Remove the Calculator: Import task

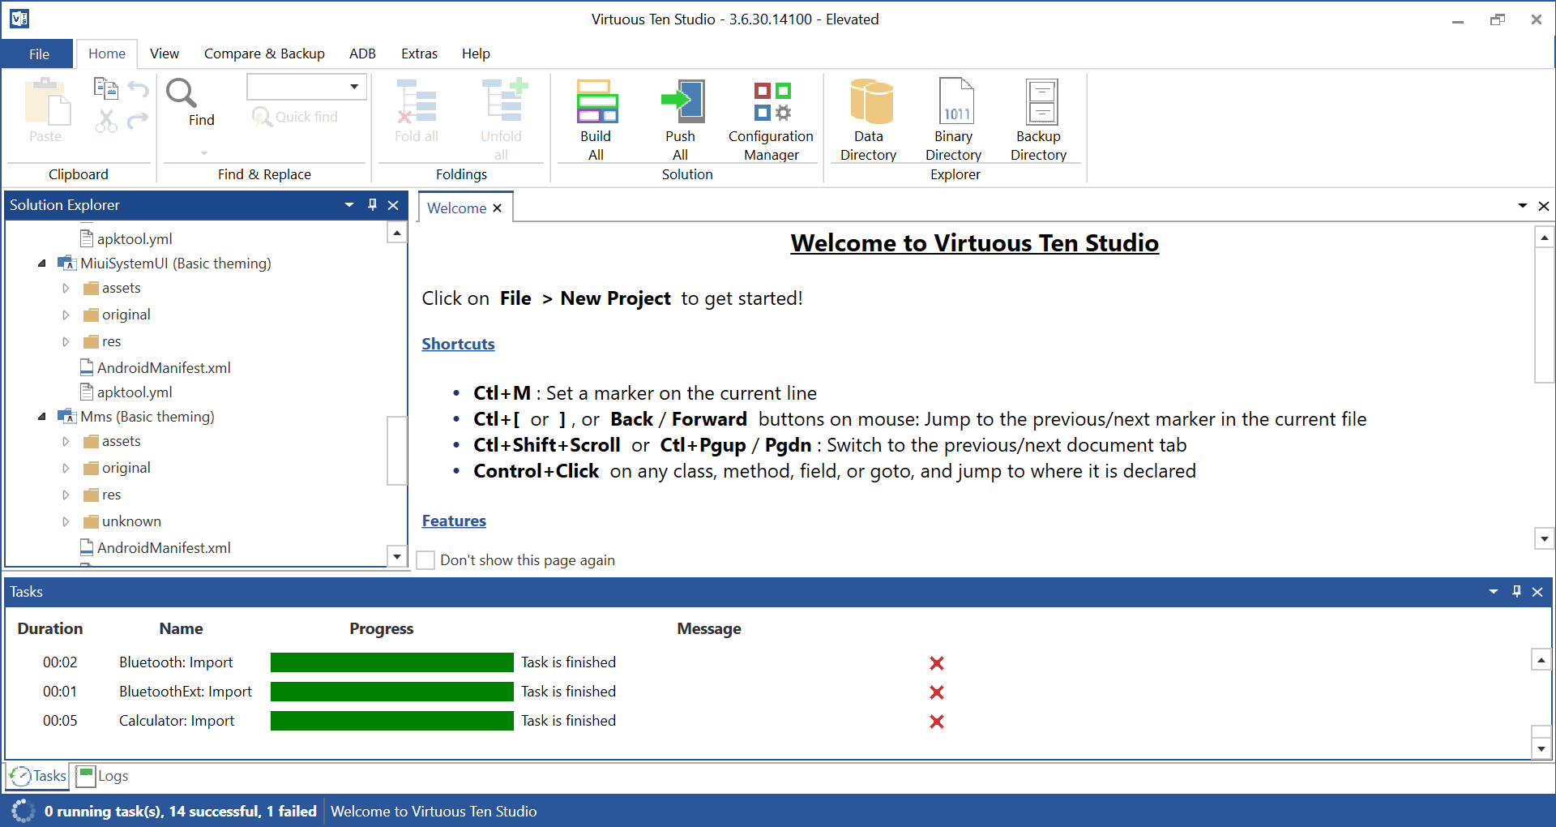click(x=937, y=722)
